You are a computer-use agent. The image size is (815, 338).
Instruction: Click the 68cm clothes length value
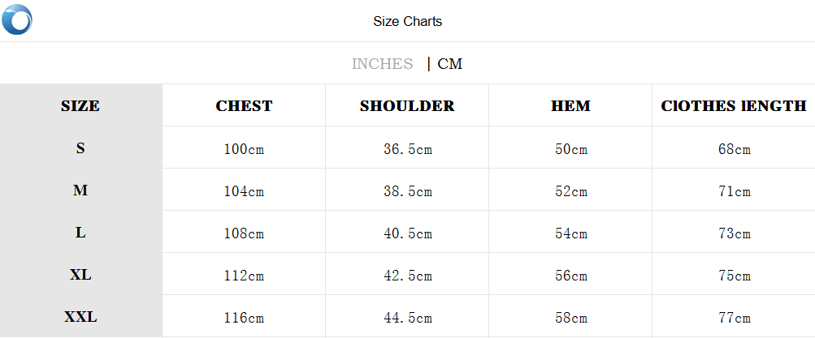pos(733,149)
